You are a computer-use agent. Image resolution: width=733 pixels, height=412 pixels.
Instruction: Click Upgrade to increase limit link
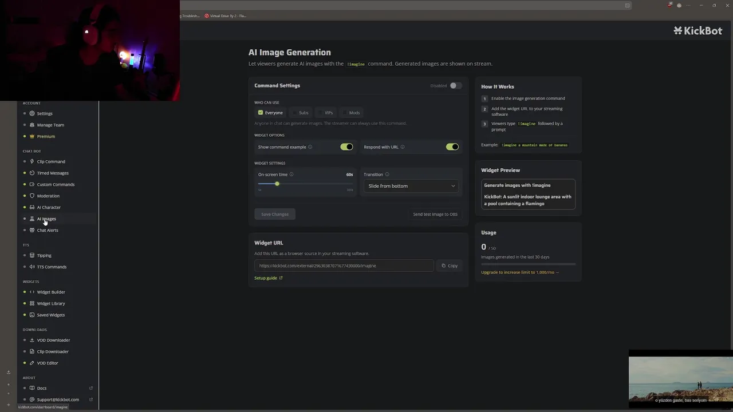pos(520,272)
